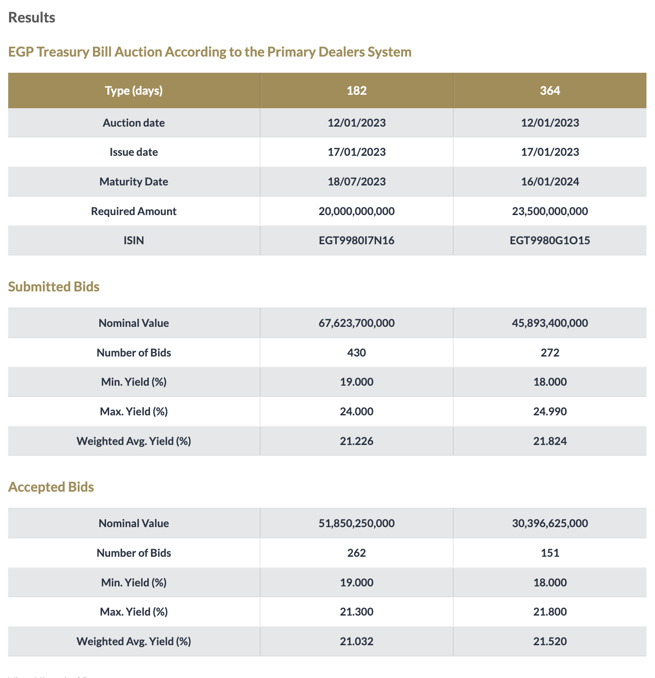Click required amount 20,000,000,000

click(357, 211)
